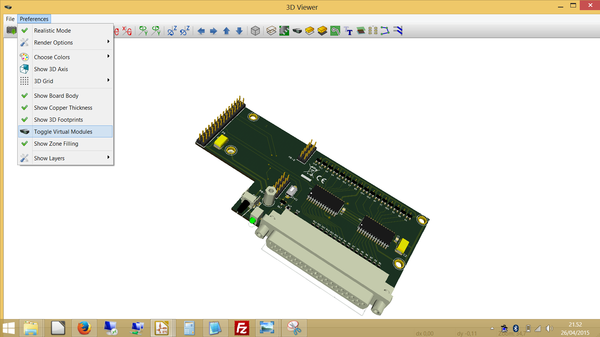Viewport: 600px width, 337px height.
Task: Open FileZilla from the taskbar
Action: click(x=242, y=328)
